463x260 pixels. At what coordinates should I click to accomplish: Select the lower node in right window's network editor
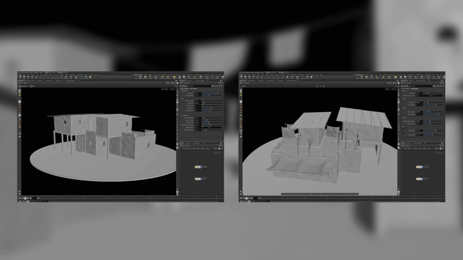pyautogui.click(x=420, y=179)
